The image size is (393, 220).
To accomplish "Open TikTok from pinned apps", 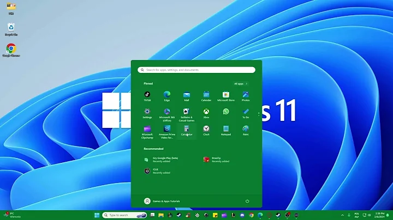I will (147, 96).
